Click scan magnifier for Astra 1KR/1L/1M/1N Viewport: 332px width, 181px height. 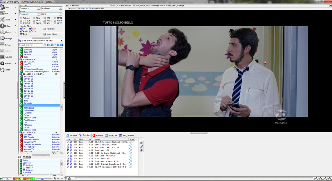pyautogui.click(x=131, y=145)
